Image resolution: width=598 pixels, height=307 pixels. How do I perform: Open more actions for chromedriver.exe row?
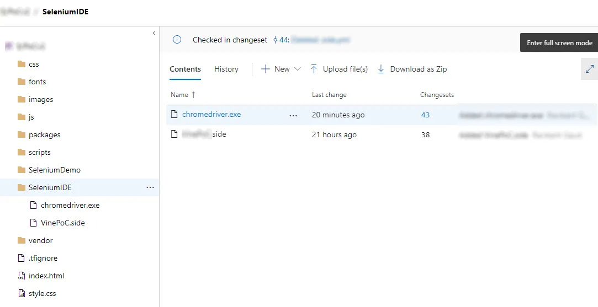(x=293, y=115)
